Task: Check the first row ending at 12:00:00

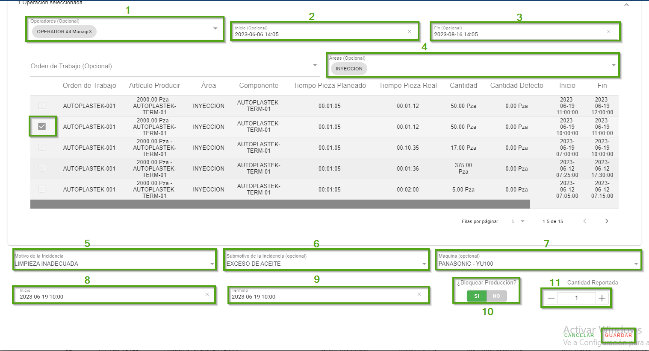Action: pos(42,105)
